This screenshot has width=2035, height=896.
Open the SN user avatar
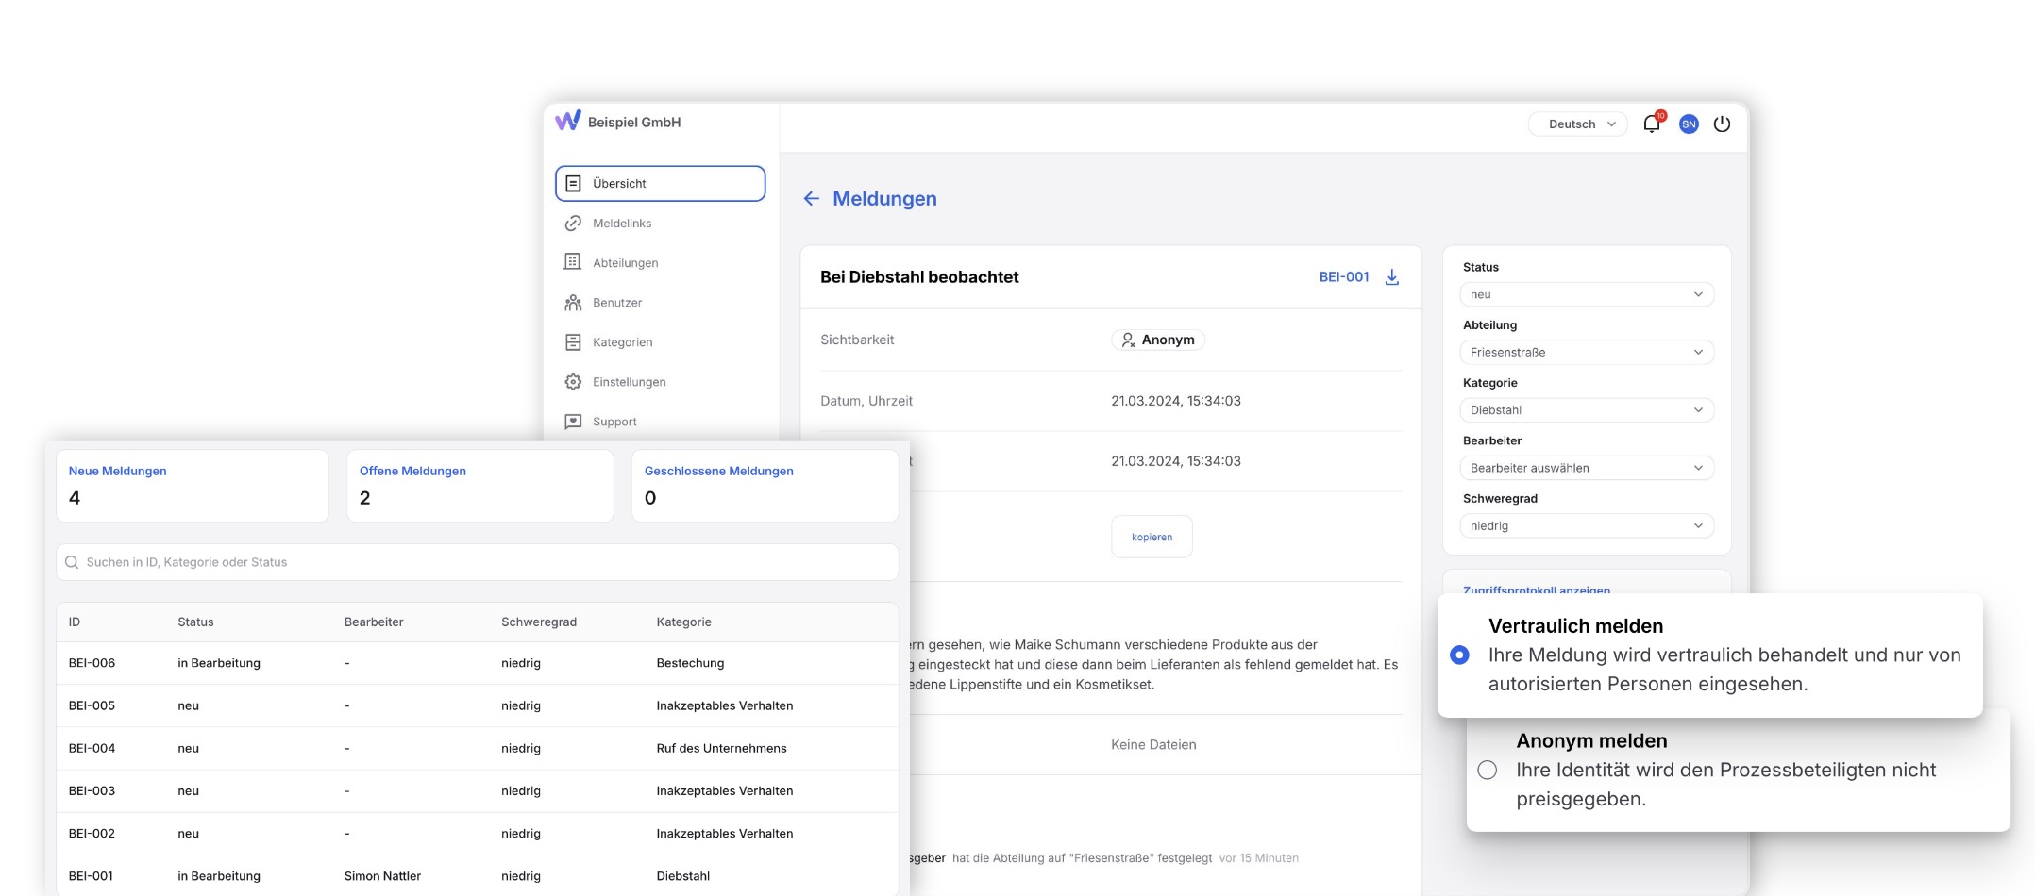click(1689, 124)
